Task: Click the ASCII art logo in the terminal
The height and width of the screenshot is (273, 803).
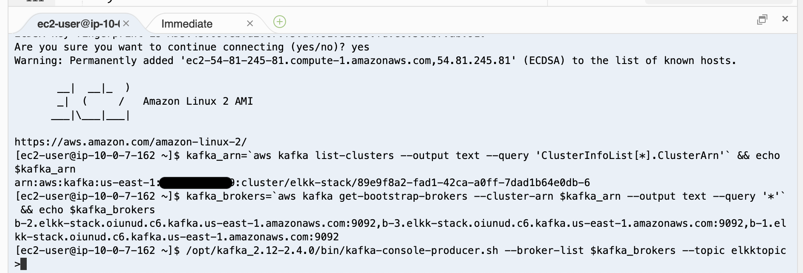Action: (91, 102)
